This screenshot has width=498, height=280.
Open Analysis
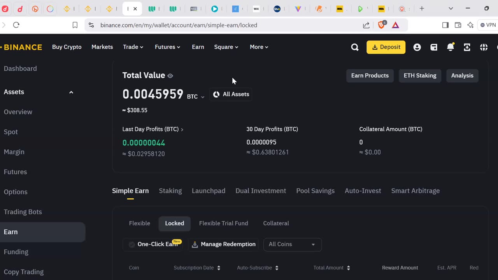[462, 75]
